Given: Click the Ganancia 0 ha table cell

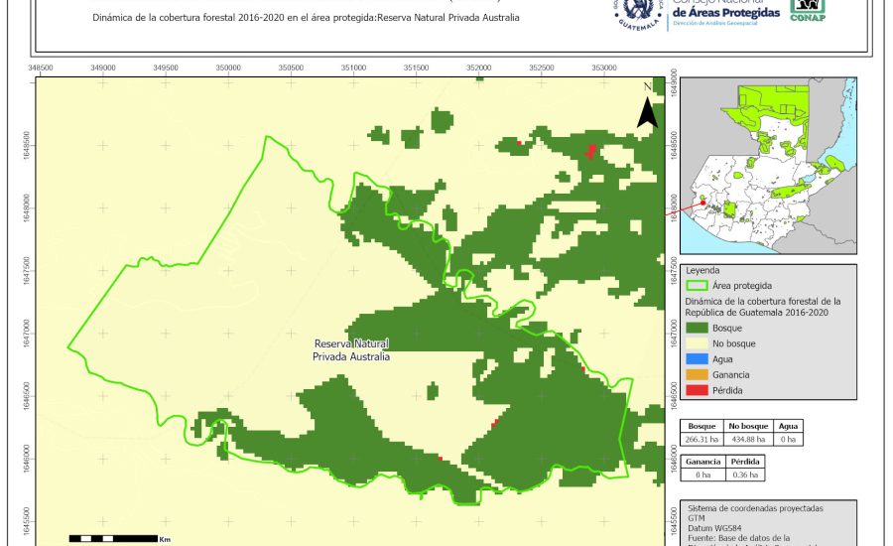Looking at the screenshot, I should (702, 475).
